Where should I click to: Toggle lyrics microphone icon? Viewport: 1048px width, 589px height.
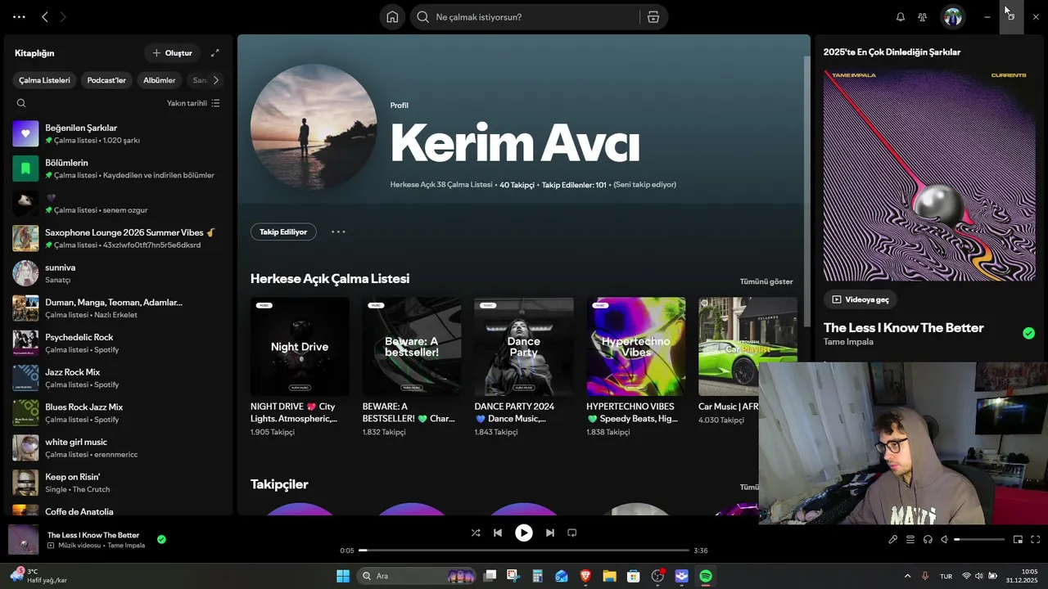coord(893,539)
